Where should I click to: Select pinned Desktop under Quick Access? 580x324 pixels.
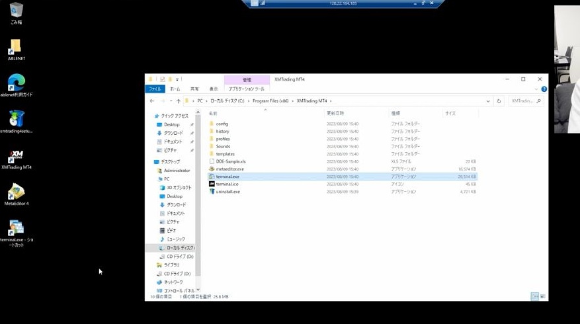(x=172, y=125)
